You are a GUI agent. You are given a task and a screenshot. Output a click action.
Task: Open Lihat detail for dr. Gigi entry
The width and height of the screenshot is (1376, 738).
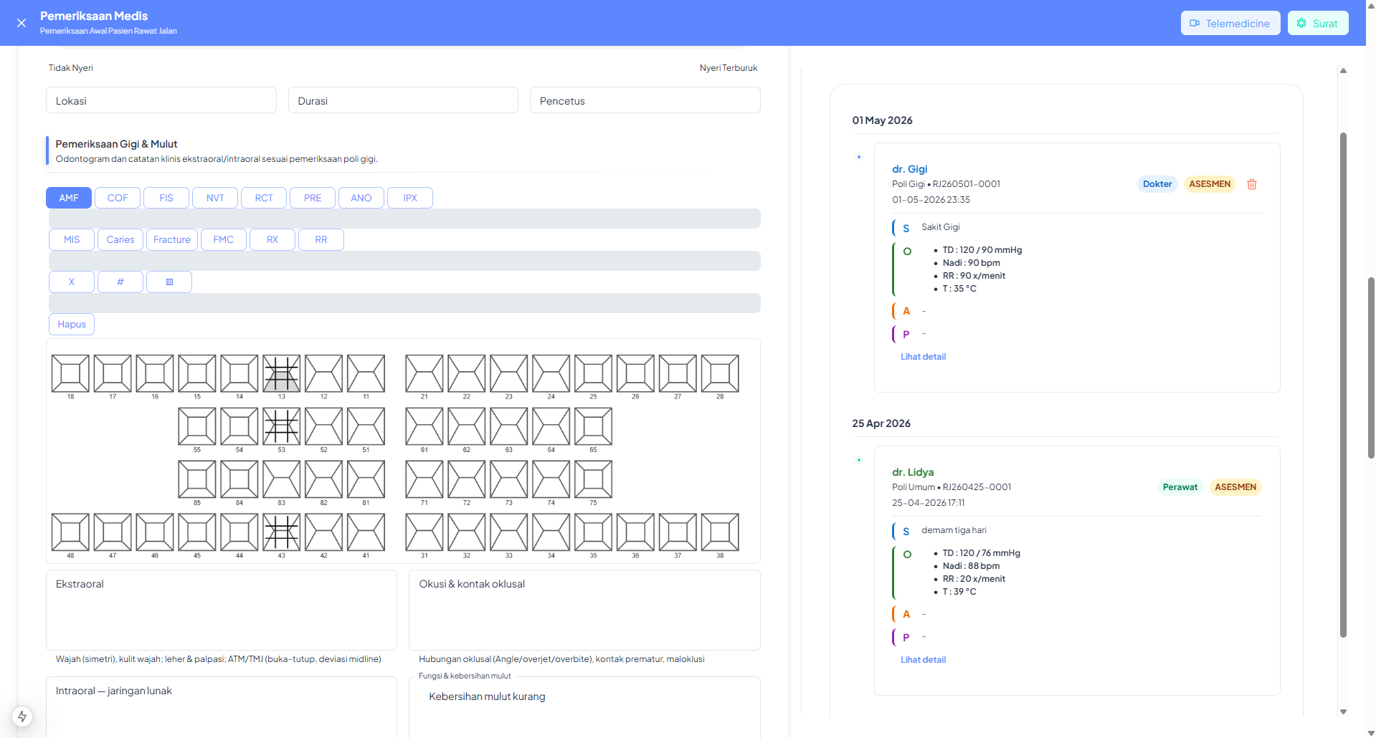click(x=923, y=356)
